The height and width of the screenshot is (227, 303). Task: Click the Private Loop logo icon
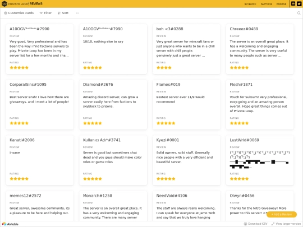click(4, 4)
